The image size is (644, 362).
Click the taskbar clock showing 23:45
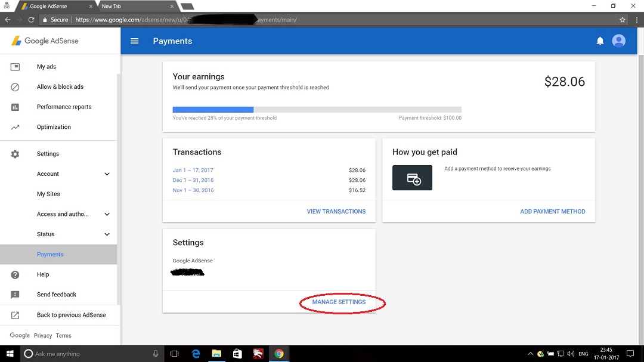point(606,354)
